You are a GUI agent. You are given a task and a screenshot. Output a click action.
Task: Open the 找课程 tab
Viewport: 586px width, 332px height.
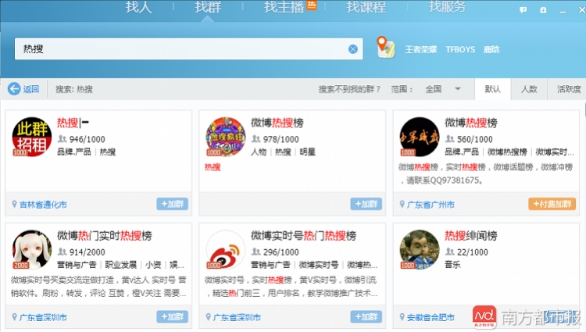(366, 7)
